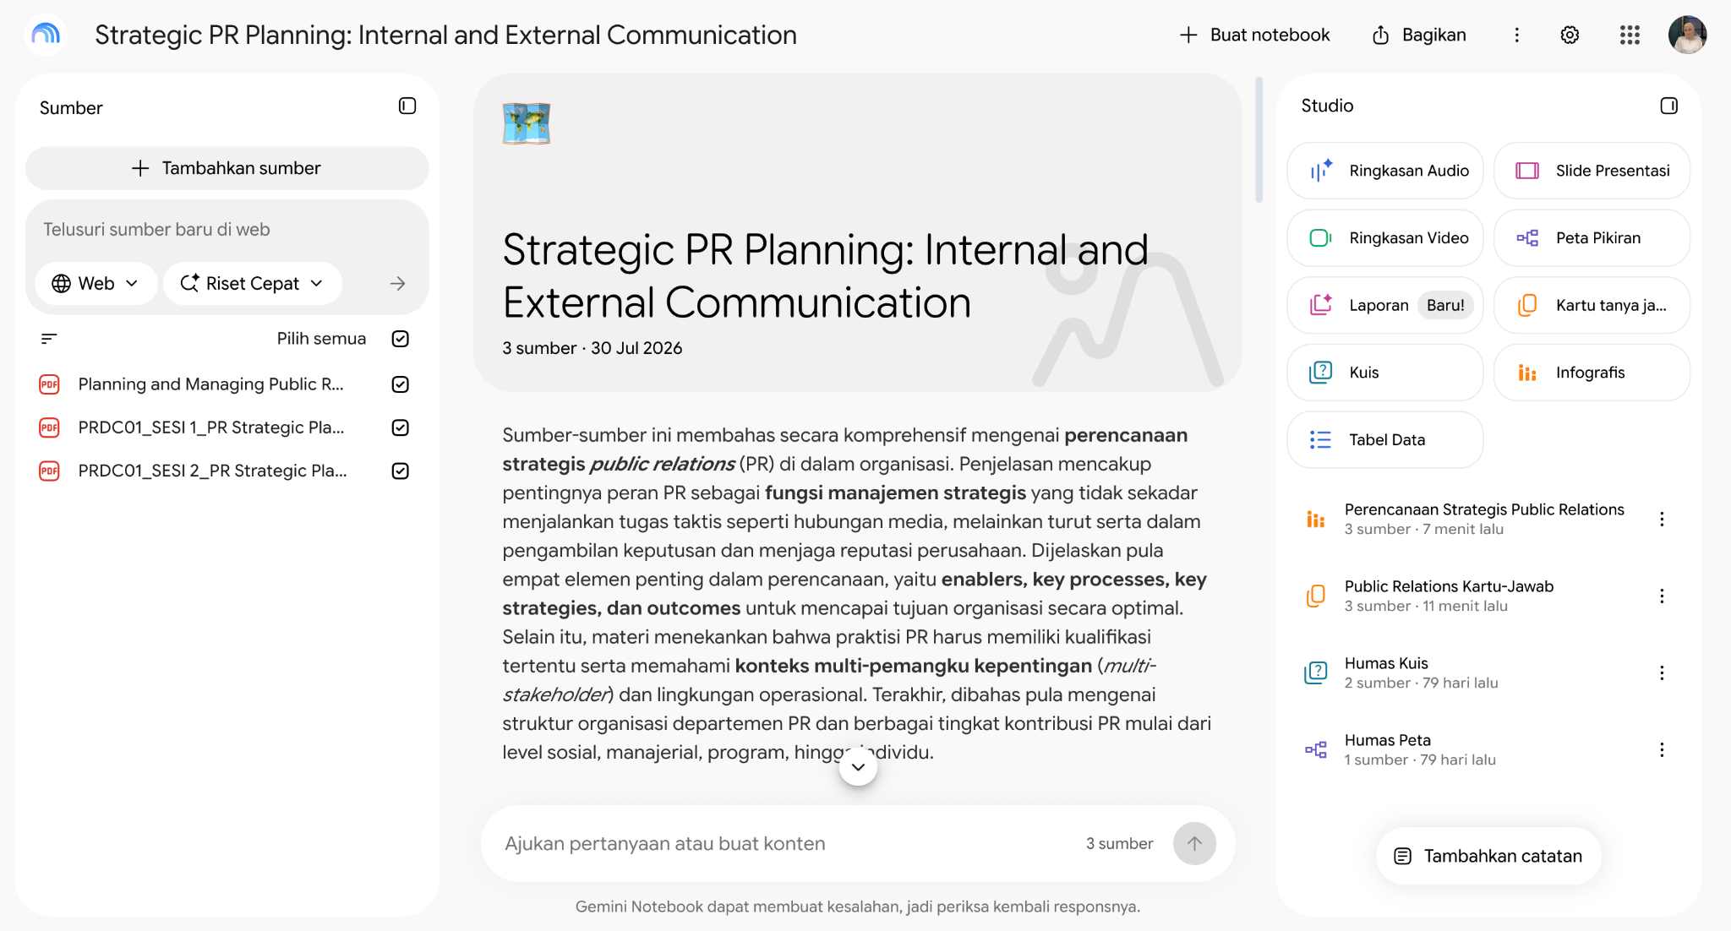Click the NotebookLM logo icon
This screenshot has width=1731, height=931.
(x=46, y=35)
